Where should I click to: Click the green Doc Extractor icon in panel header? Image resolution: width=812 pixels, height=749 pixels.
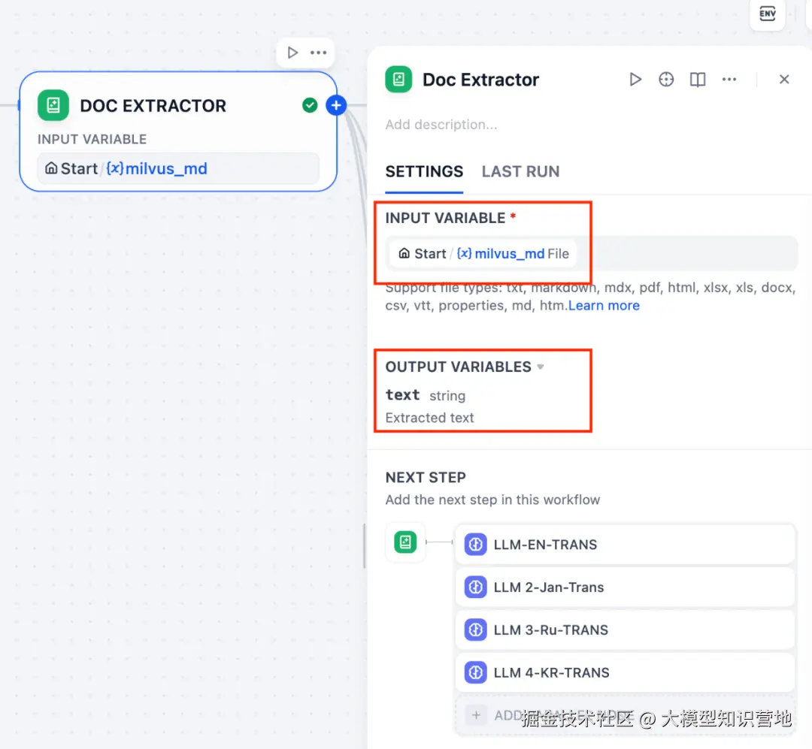(398, 80)
